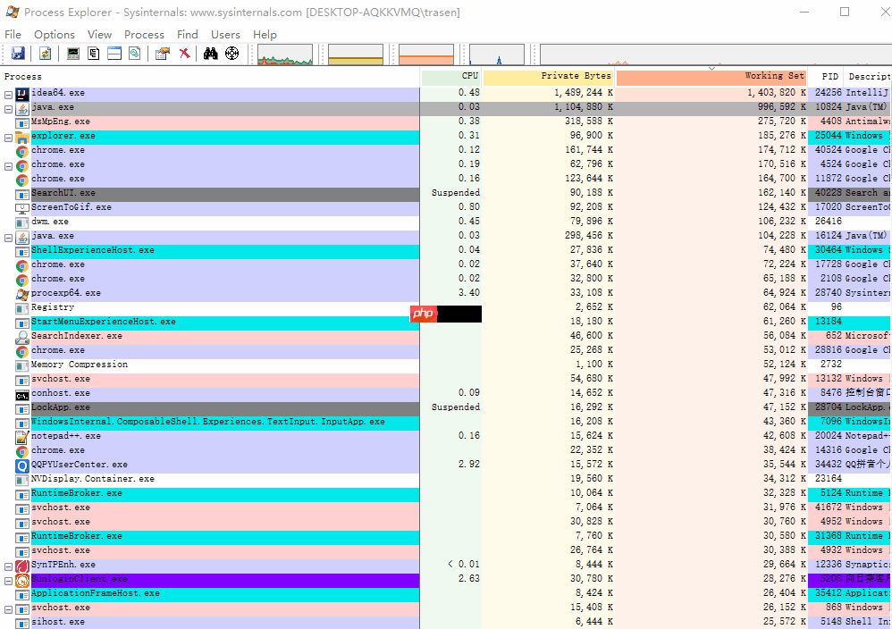Collapse the SunloginClient.exe tree node
Image resolution: width=892 pixels, height=629 pixels.
8,580
